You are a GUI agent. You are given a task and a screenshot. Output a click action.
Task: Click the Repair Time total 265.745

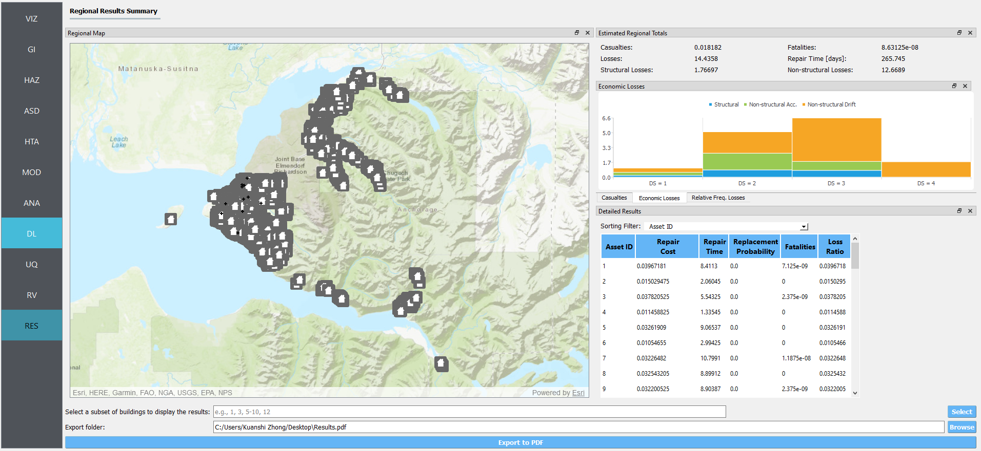point(893,59)
